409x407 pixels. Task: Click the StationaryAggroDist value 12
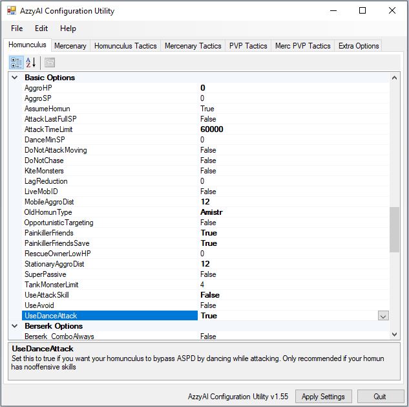coord(205,264)
